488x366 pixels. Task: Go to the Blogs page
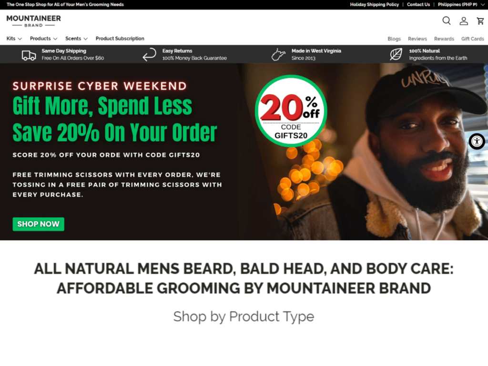click(394, 39)
